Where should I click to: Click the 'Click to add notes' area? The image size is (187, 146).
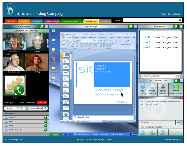103,117
